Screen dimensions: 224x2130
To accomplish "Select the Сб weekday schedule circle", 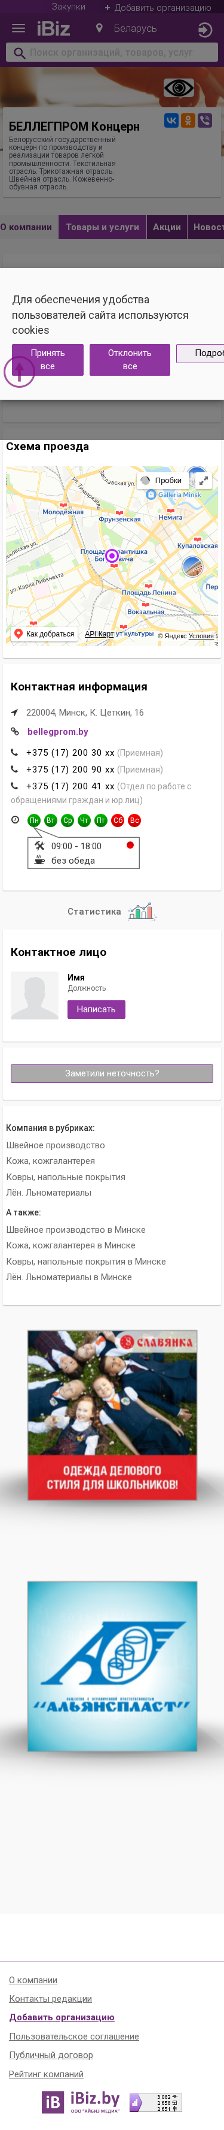I will tap(118, 820).
